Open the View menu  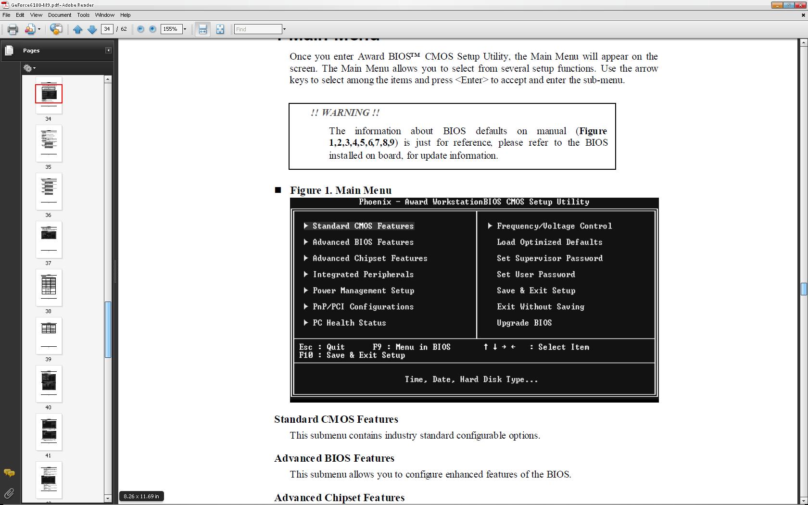36,15
